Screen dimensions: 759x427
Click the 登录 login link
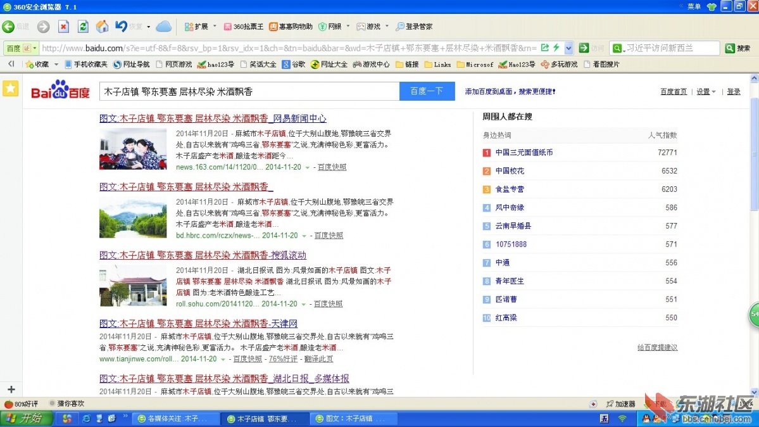point(733,92)
